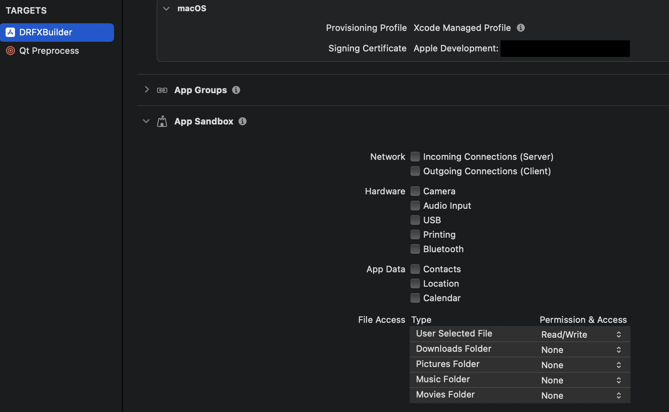
Task: Toggle the Camera hardware checkbox
Action: pos(415,191)
